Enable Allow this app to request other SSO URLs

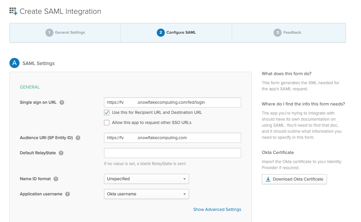[x=107, y=123]
